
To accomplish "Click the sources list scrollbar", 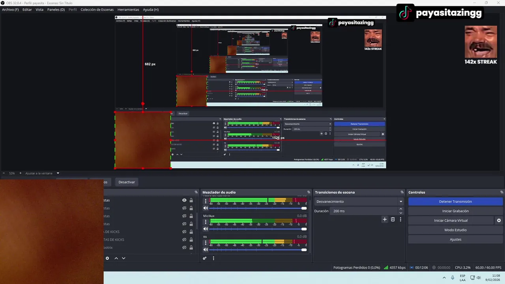I will 197,221.
